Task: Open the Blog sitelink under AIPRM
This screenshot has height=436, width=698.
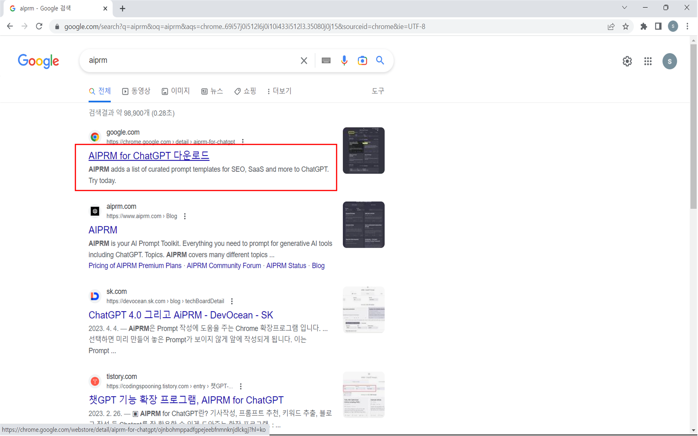Action: point(318,266)
